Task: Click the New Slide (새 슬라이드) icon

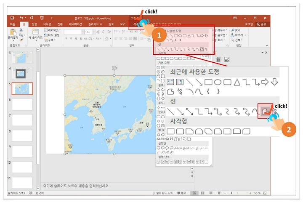Action: [x=35, y=32]
